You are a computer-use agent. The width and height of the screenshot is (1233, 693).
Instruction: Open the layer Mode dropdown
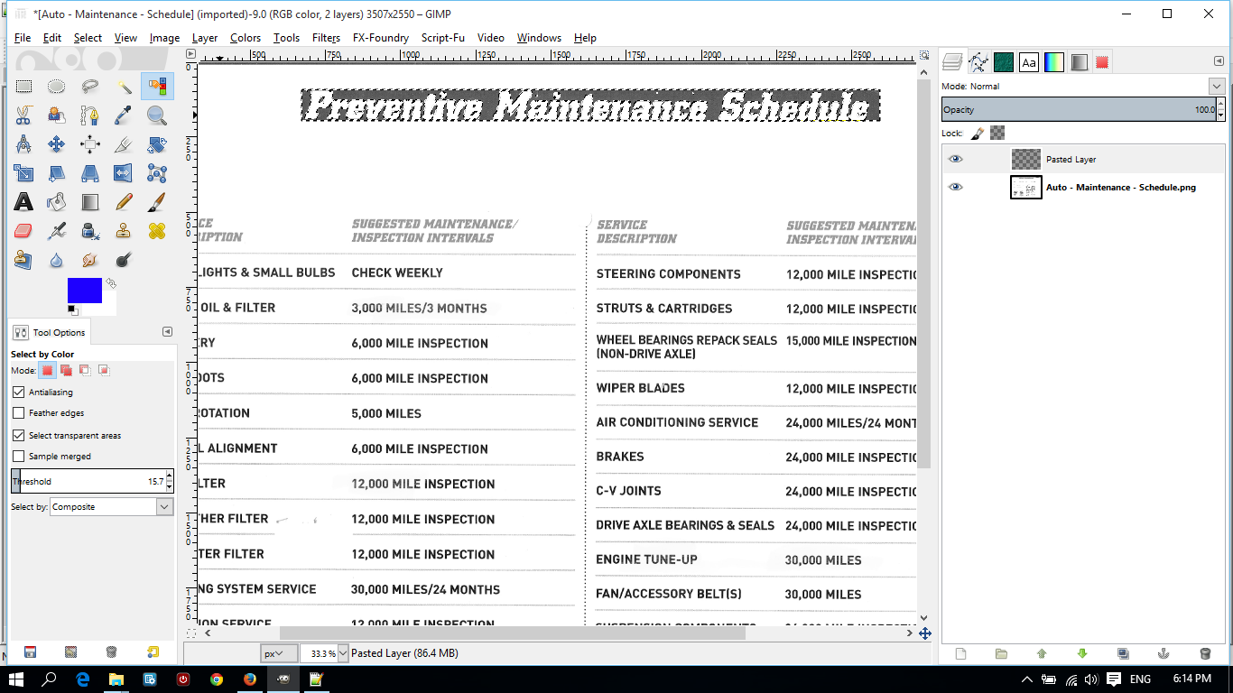(x=1081, y=87)
